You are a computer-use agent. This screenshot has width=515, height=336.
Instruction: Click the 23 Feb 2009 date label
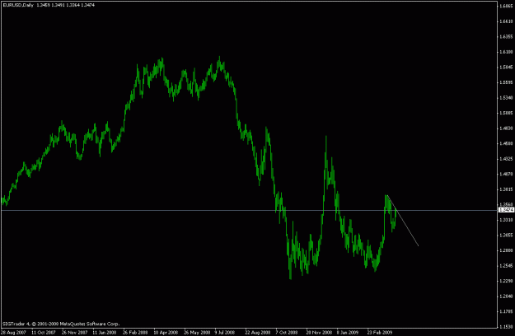point(380,333)
